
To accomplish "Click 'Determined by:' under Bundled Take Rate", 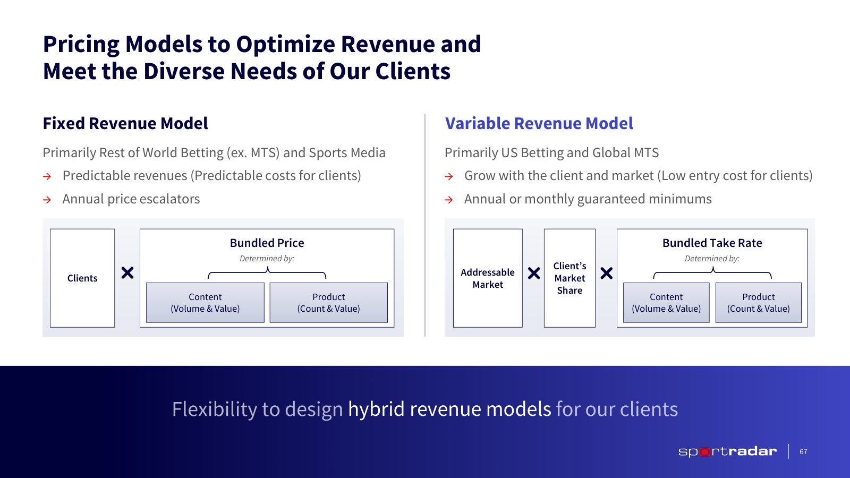I will [x=712, y=259].
